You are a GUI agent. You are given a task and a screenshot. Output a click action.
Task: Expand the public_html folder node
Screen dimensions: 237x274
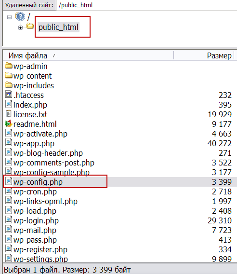20,27
